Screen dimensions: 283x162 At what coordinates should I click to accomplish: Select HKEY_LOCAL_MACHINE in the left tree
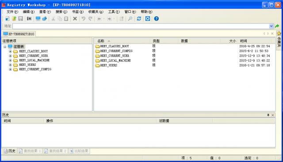(x=34, y=60)
